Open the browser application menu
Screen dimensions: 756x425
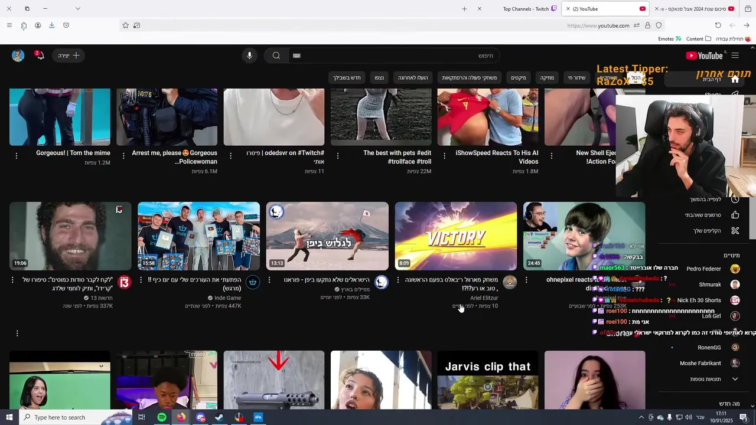coord(9,25)
